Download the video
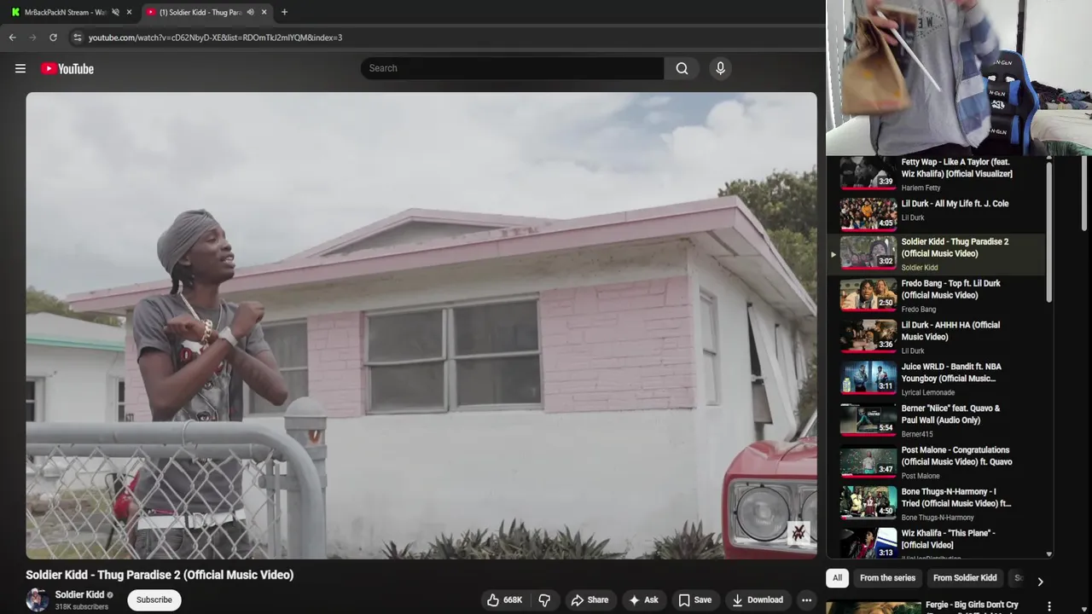The height and width of the screenshot is (614, 1092). point(758,600)
